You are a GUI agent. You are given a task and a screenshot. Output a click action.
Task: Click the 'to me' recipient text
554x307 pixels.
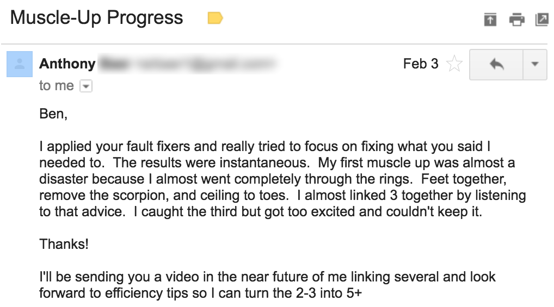pos(57,86)
